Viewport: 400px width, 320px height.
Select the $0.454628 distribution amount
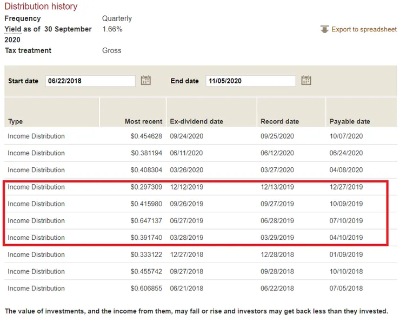coord(146,136)
